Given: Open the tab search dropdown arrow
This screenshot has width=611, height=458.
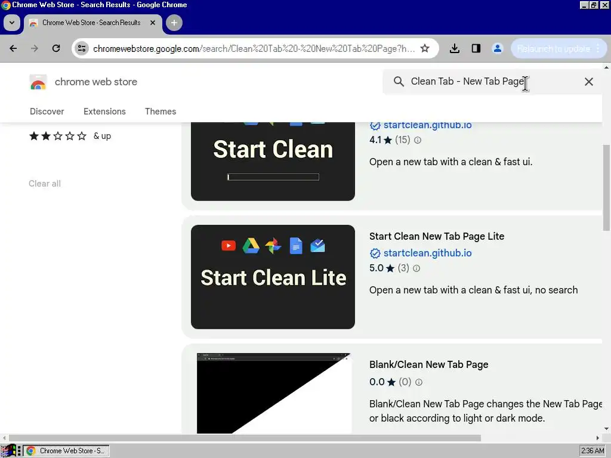Looking at the screenshot, I should coord(12,23).
